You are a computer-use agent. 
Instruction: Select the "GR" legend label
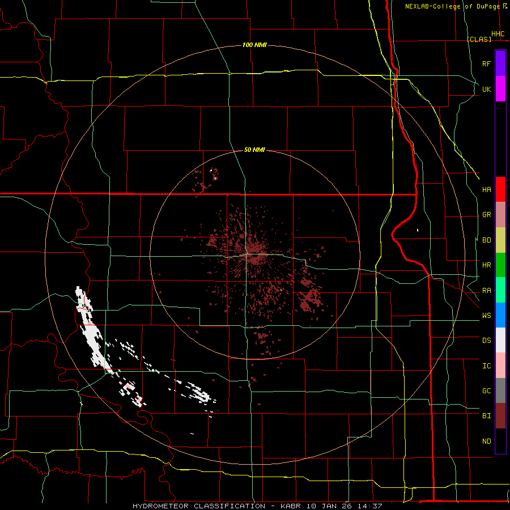click(486, 215)
